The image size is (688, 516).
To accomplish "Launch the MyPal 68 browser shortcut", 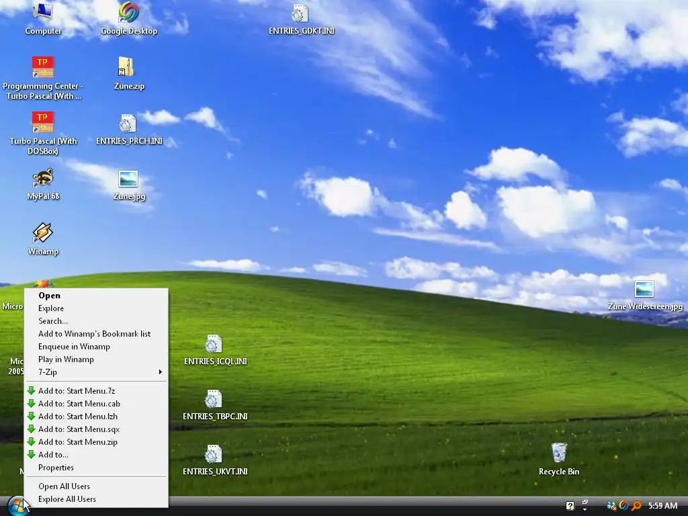I will tap(43, 184).
